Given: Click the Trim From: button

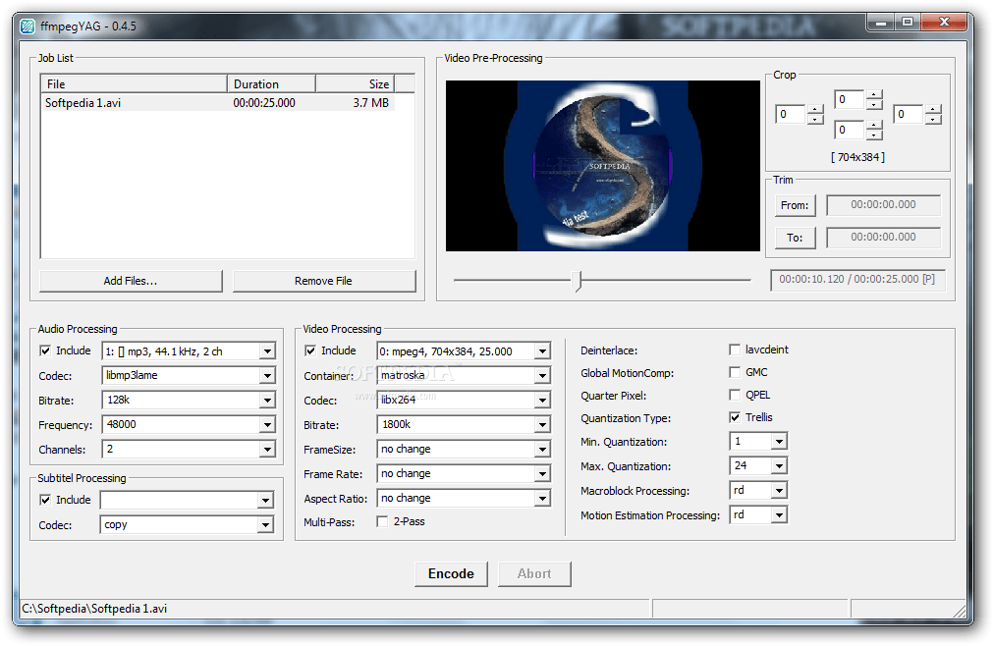Looking at the screenshot, I should pyautogui.click(x=795, y=206).
